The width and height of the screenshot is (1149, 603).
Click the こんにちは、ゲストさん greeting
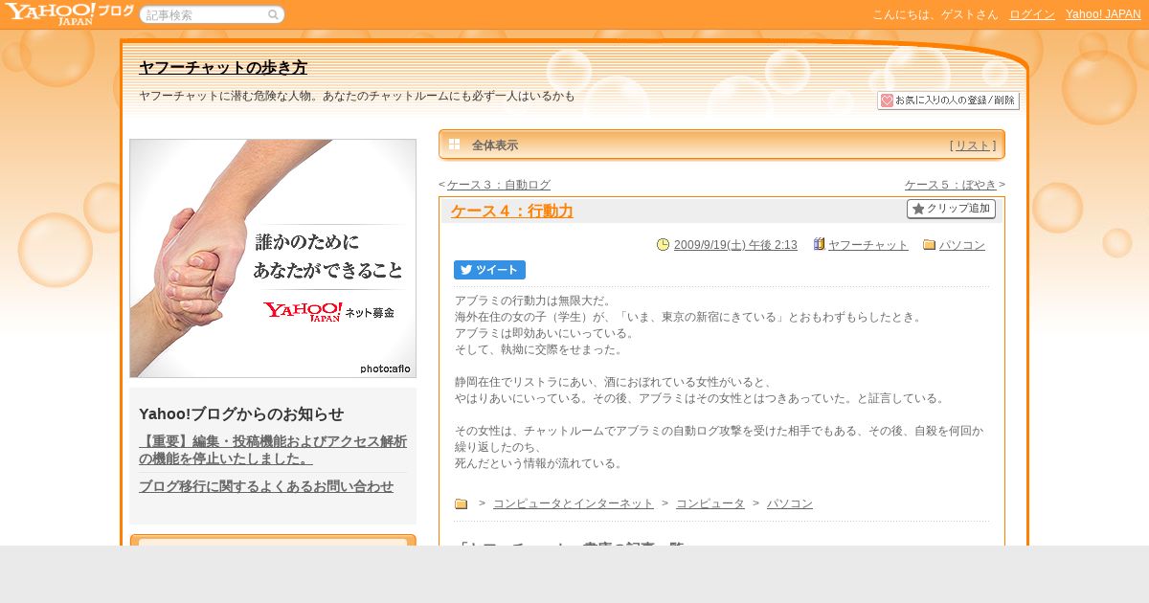pyautogui.click(x=935, y=14)
